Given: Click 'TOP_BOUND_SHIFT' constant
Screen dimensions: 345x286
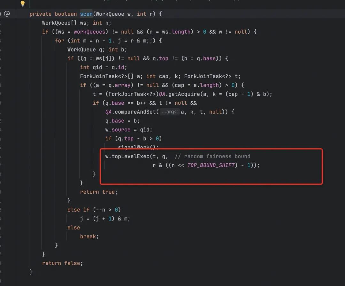Looking at the screenshot, I should point(211,165).
